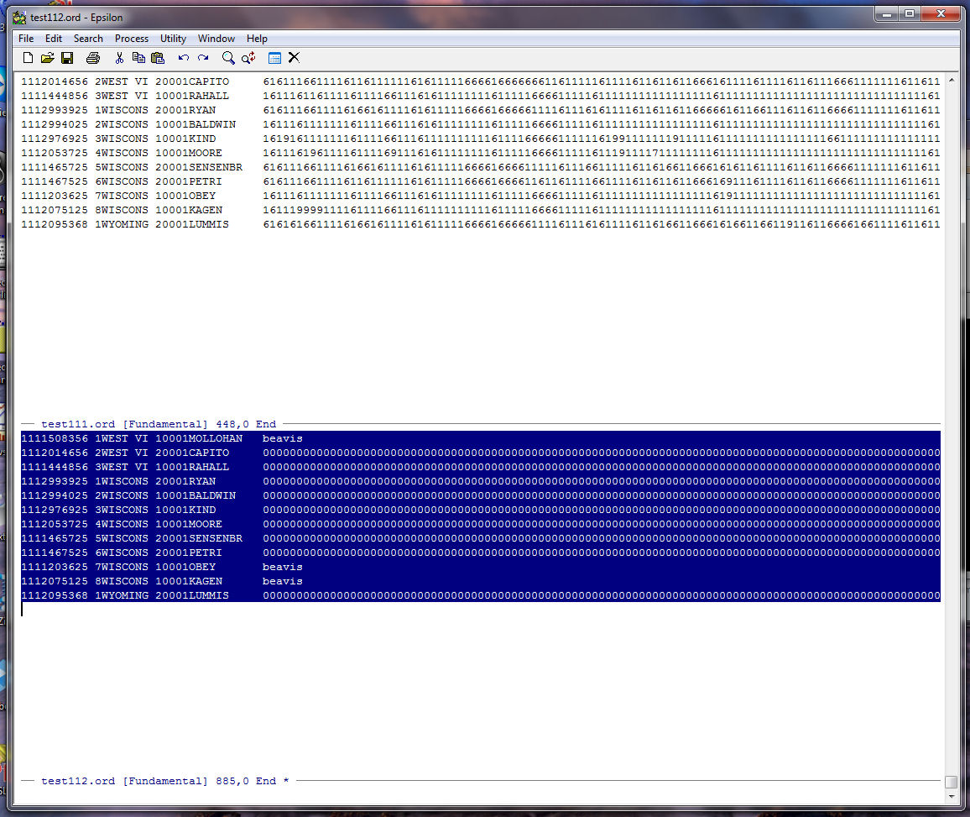Create a new file from toolbar
This screenshot has height=817, width=970.
[x=28, y=58]
